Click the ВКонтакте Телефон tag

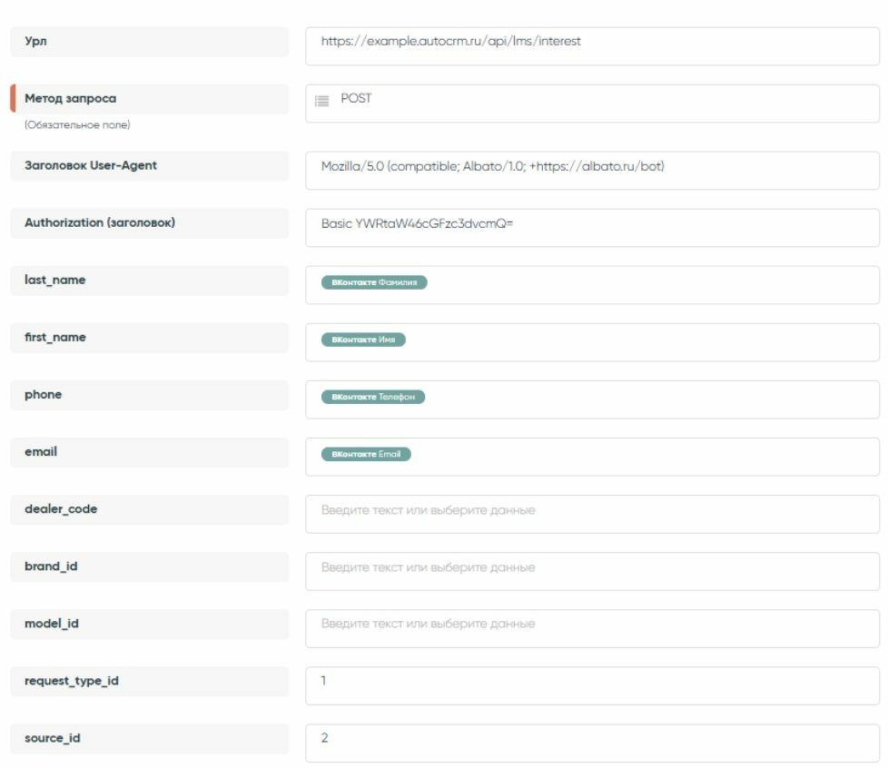coord(373,397)
